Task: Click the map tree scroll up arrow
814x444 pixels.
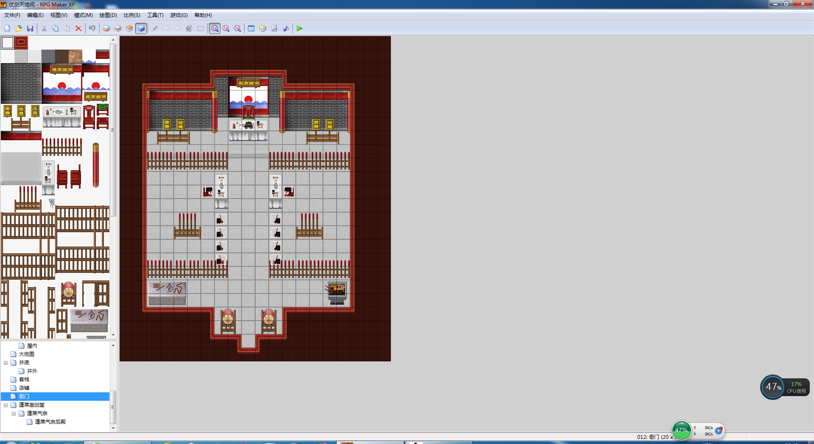Action: coord(113,345)
